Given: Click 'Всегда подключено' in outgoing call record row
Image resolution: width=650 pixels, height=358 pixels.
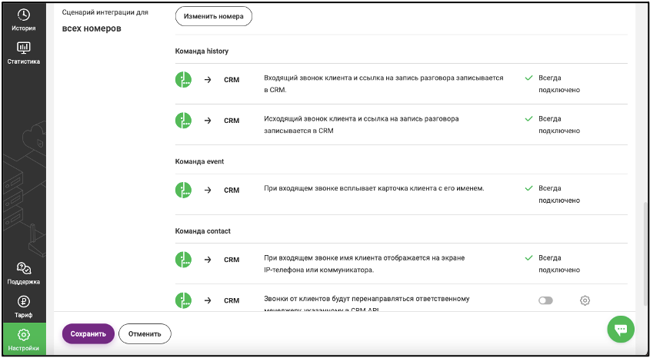Looking at the screenshot, I should pos(558,124).
